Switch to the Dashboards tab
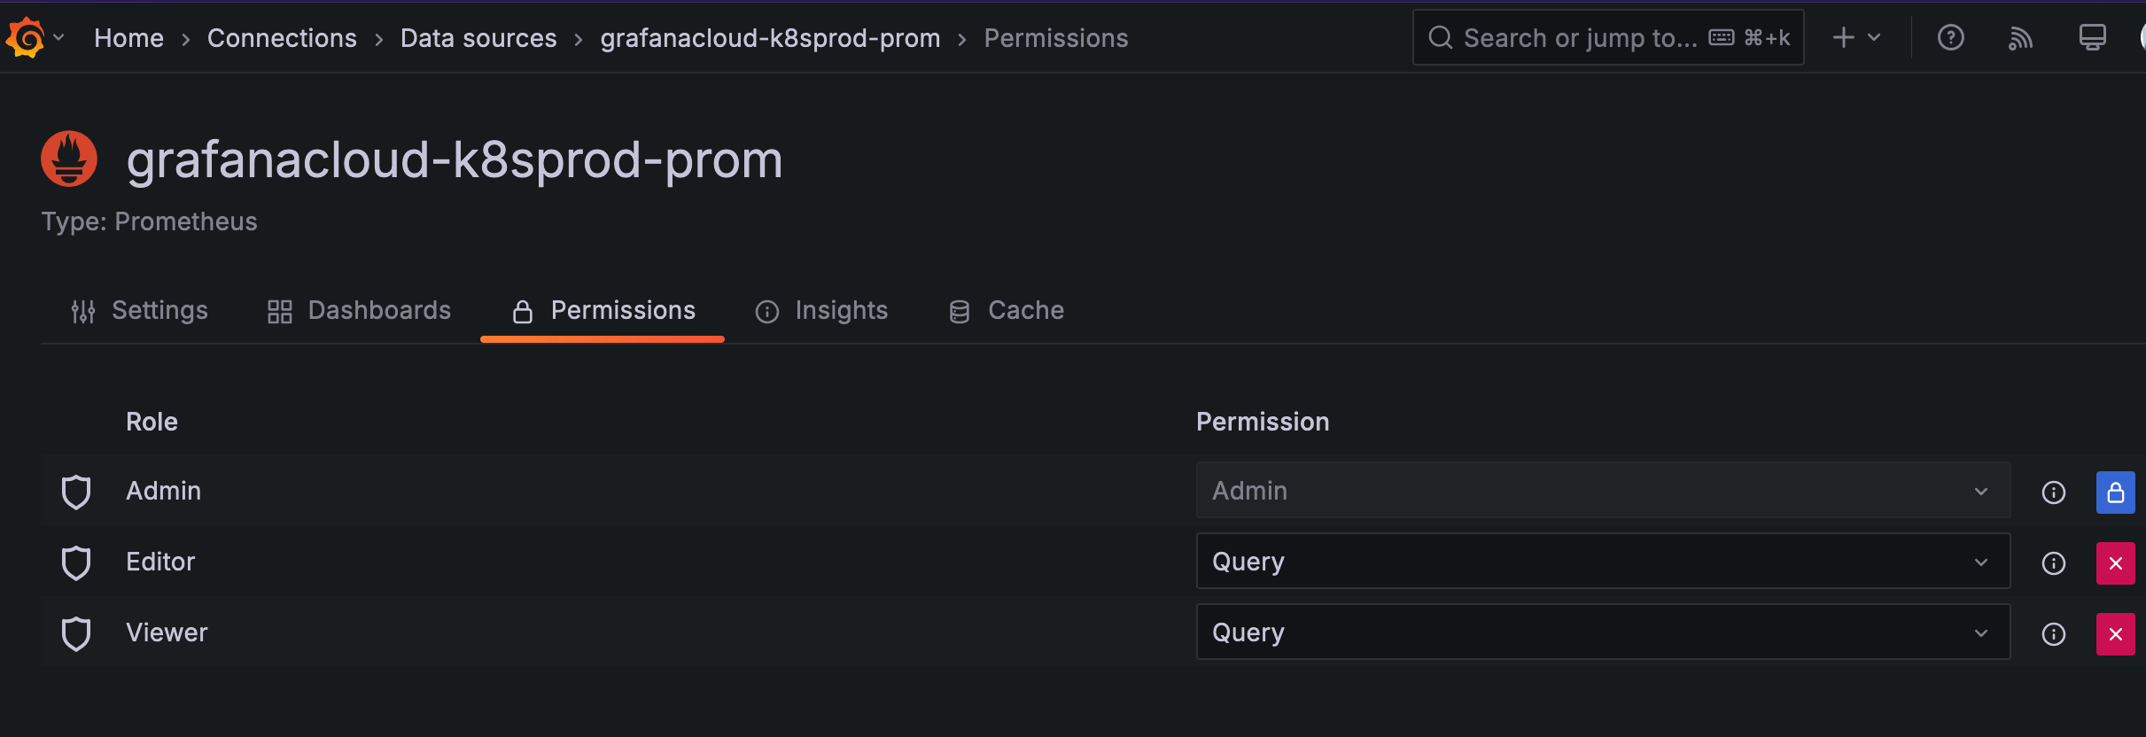 point(360,311)
